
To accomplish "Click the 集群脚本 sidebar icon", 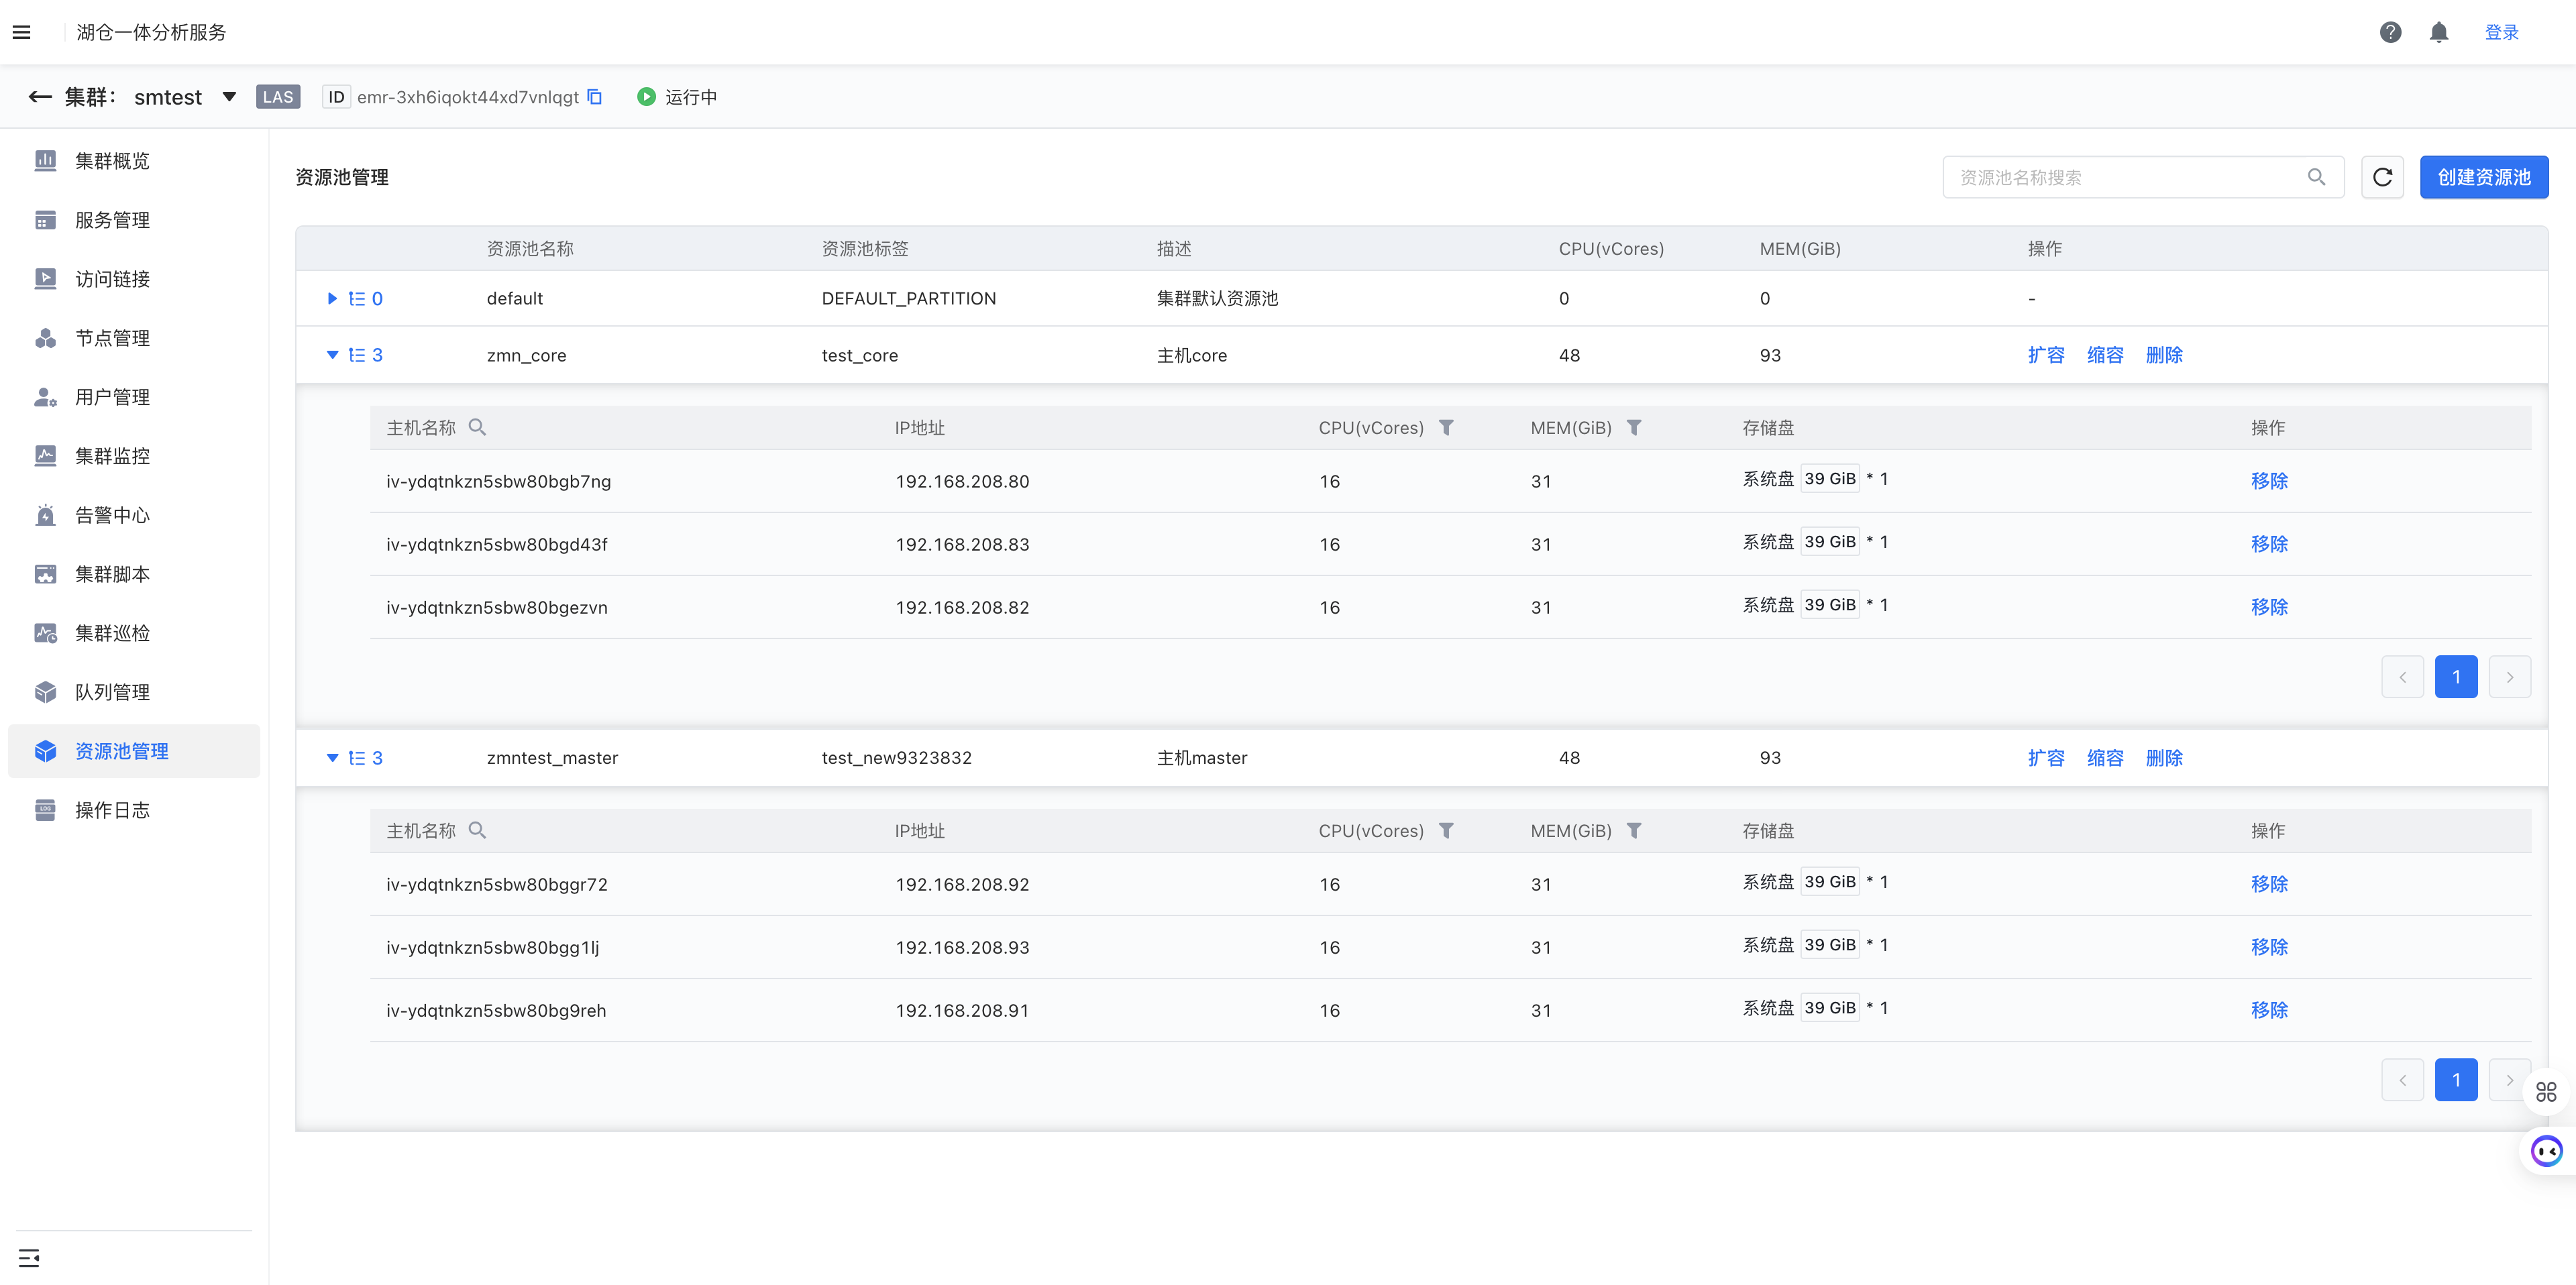I will 45,574.
